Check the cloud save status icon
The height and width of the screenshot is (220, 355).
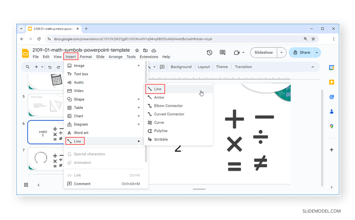(154, 50)
